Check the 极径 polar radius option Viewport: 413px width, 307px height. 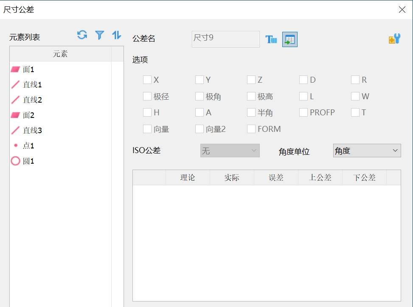(x=147, y=96)
